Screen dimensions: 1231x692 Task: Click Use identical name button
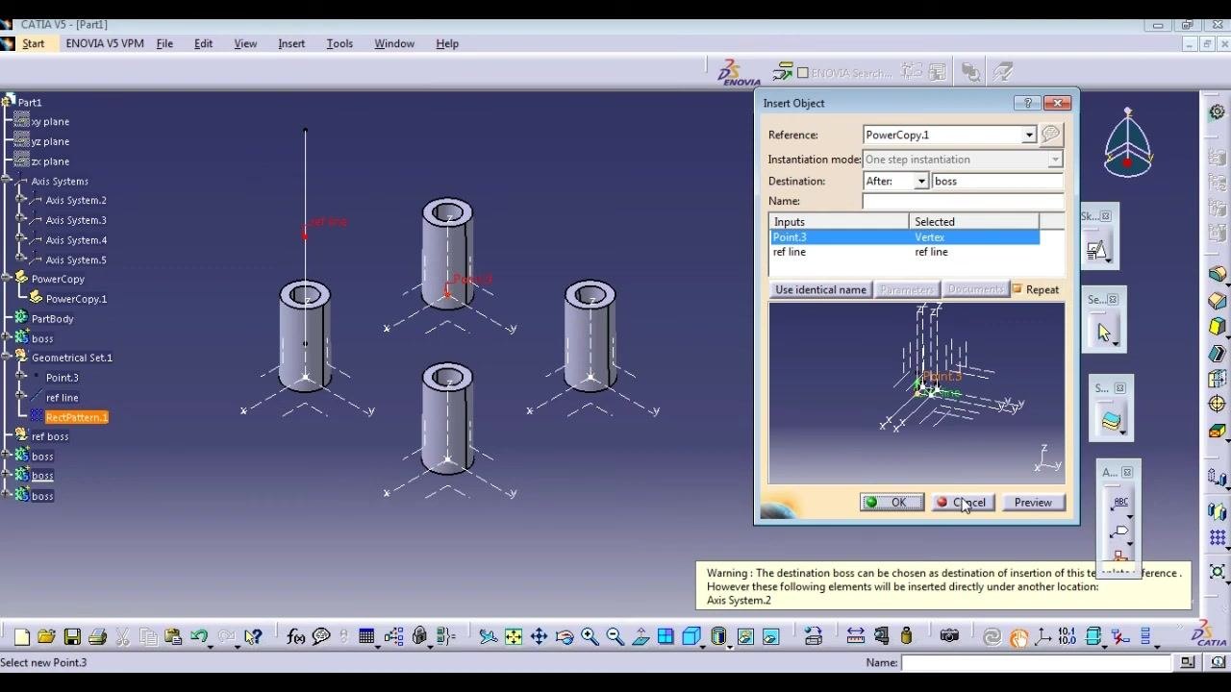click(x=820, y=289)
